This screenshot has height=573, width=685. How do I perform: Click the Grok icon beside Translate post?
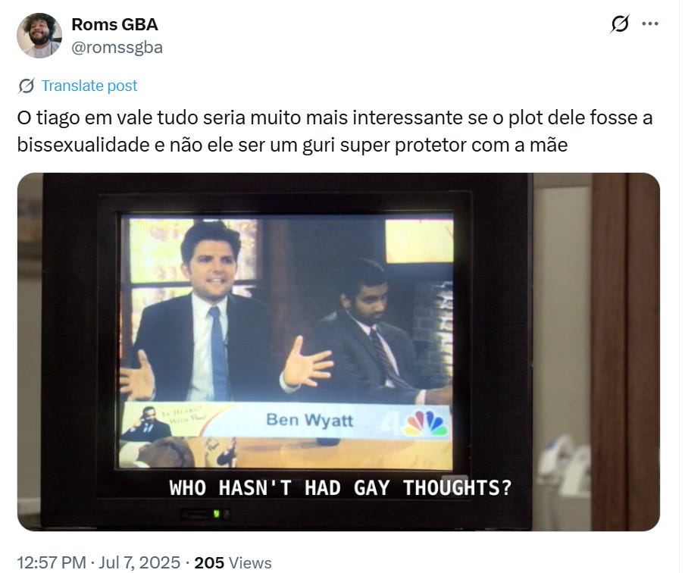pyautogui.click(x=27, y=86)
